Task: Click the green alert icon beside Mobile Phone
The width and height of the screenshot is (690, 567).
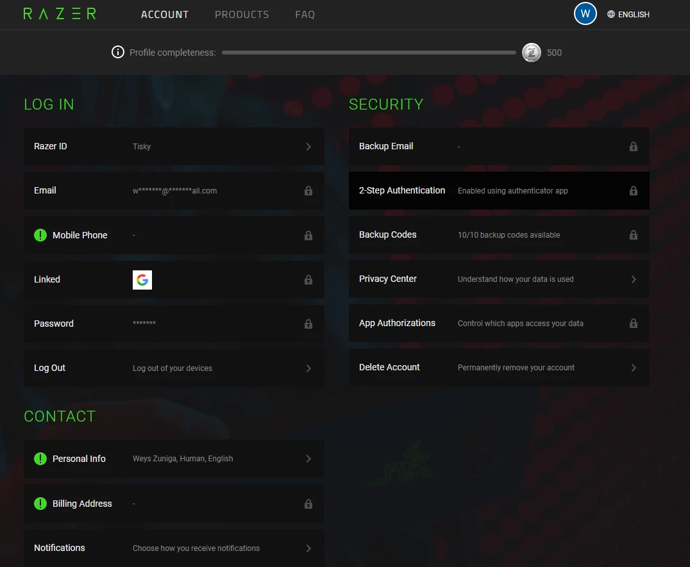Action: [x=40, y=235]
